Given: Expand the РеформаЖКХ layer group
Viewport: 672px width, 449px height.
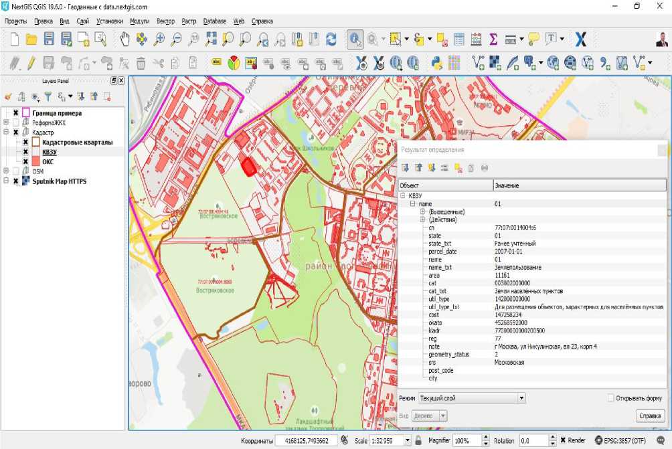Looking at the screenshot, I should click(x=6, y=123).
